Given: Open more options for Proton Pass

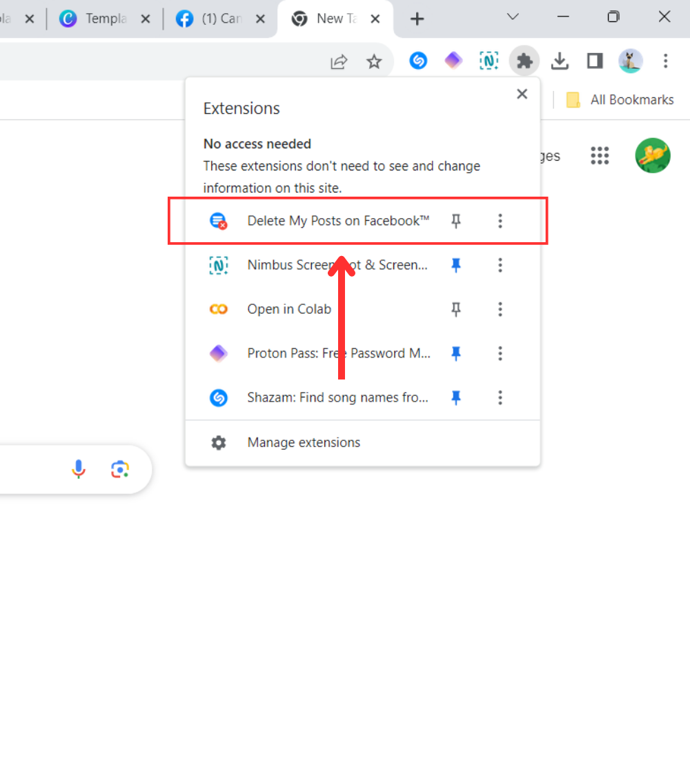Looking at the screenshot, I should 500,353.
